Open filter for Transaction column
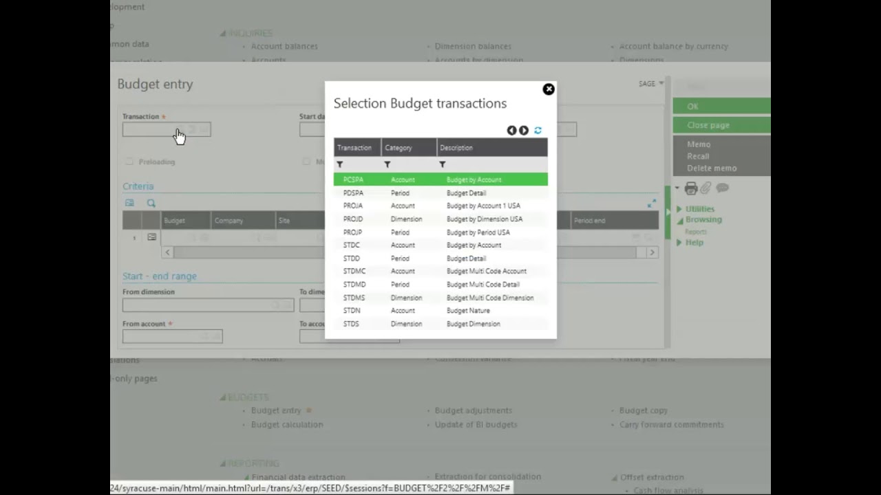 [x=340, y=164]
